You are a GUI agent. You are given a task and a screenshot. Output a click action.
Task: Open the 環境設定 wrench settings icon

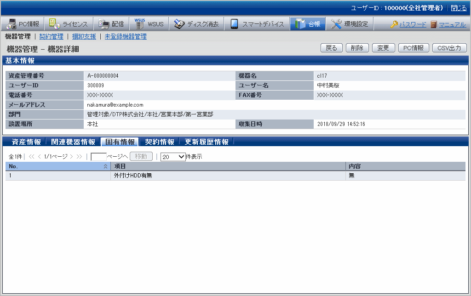click(336, 24)
